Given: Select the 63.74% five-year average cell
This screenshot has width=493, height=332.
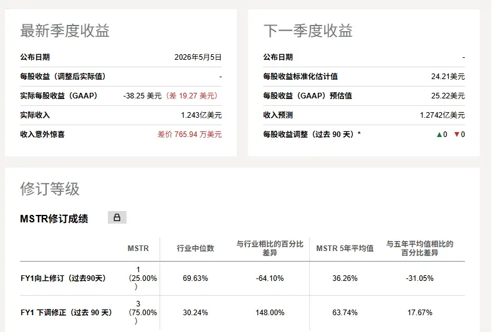Looking at the screenshot, I should 345,313.
